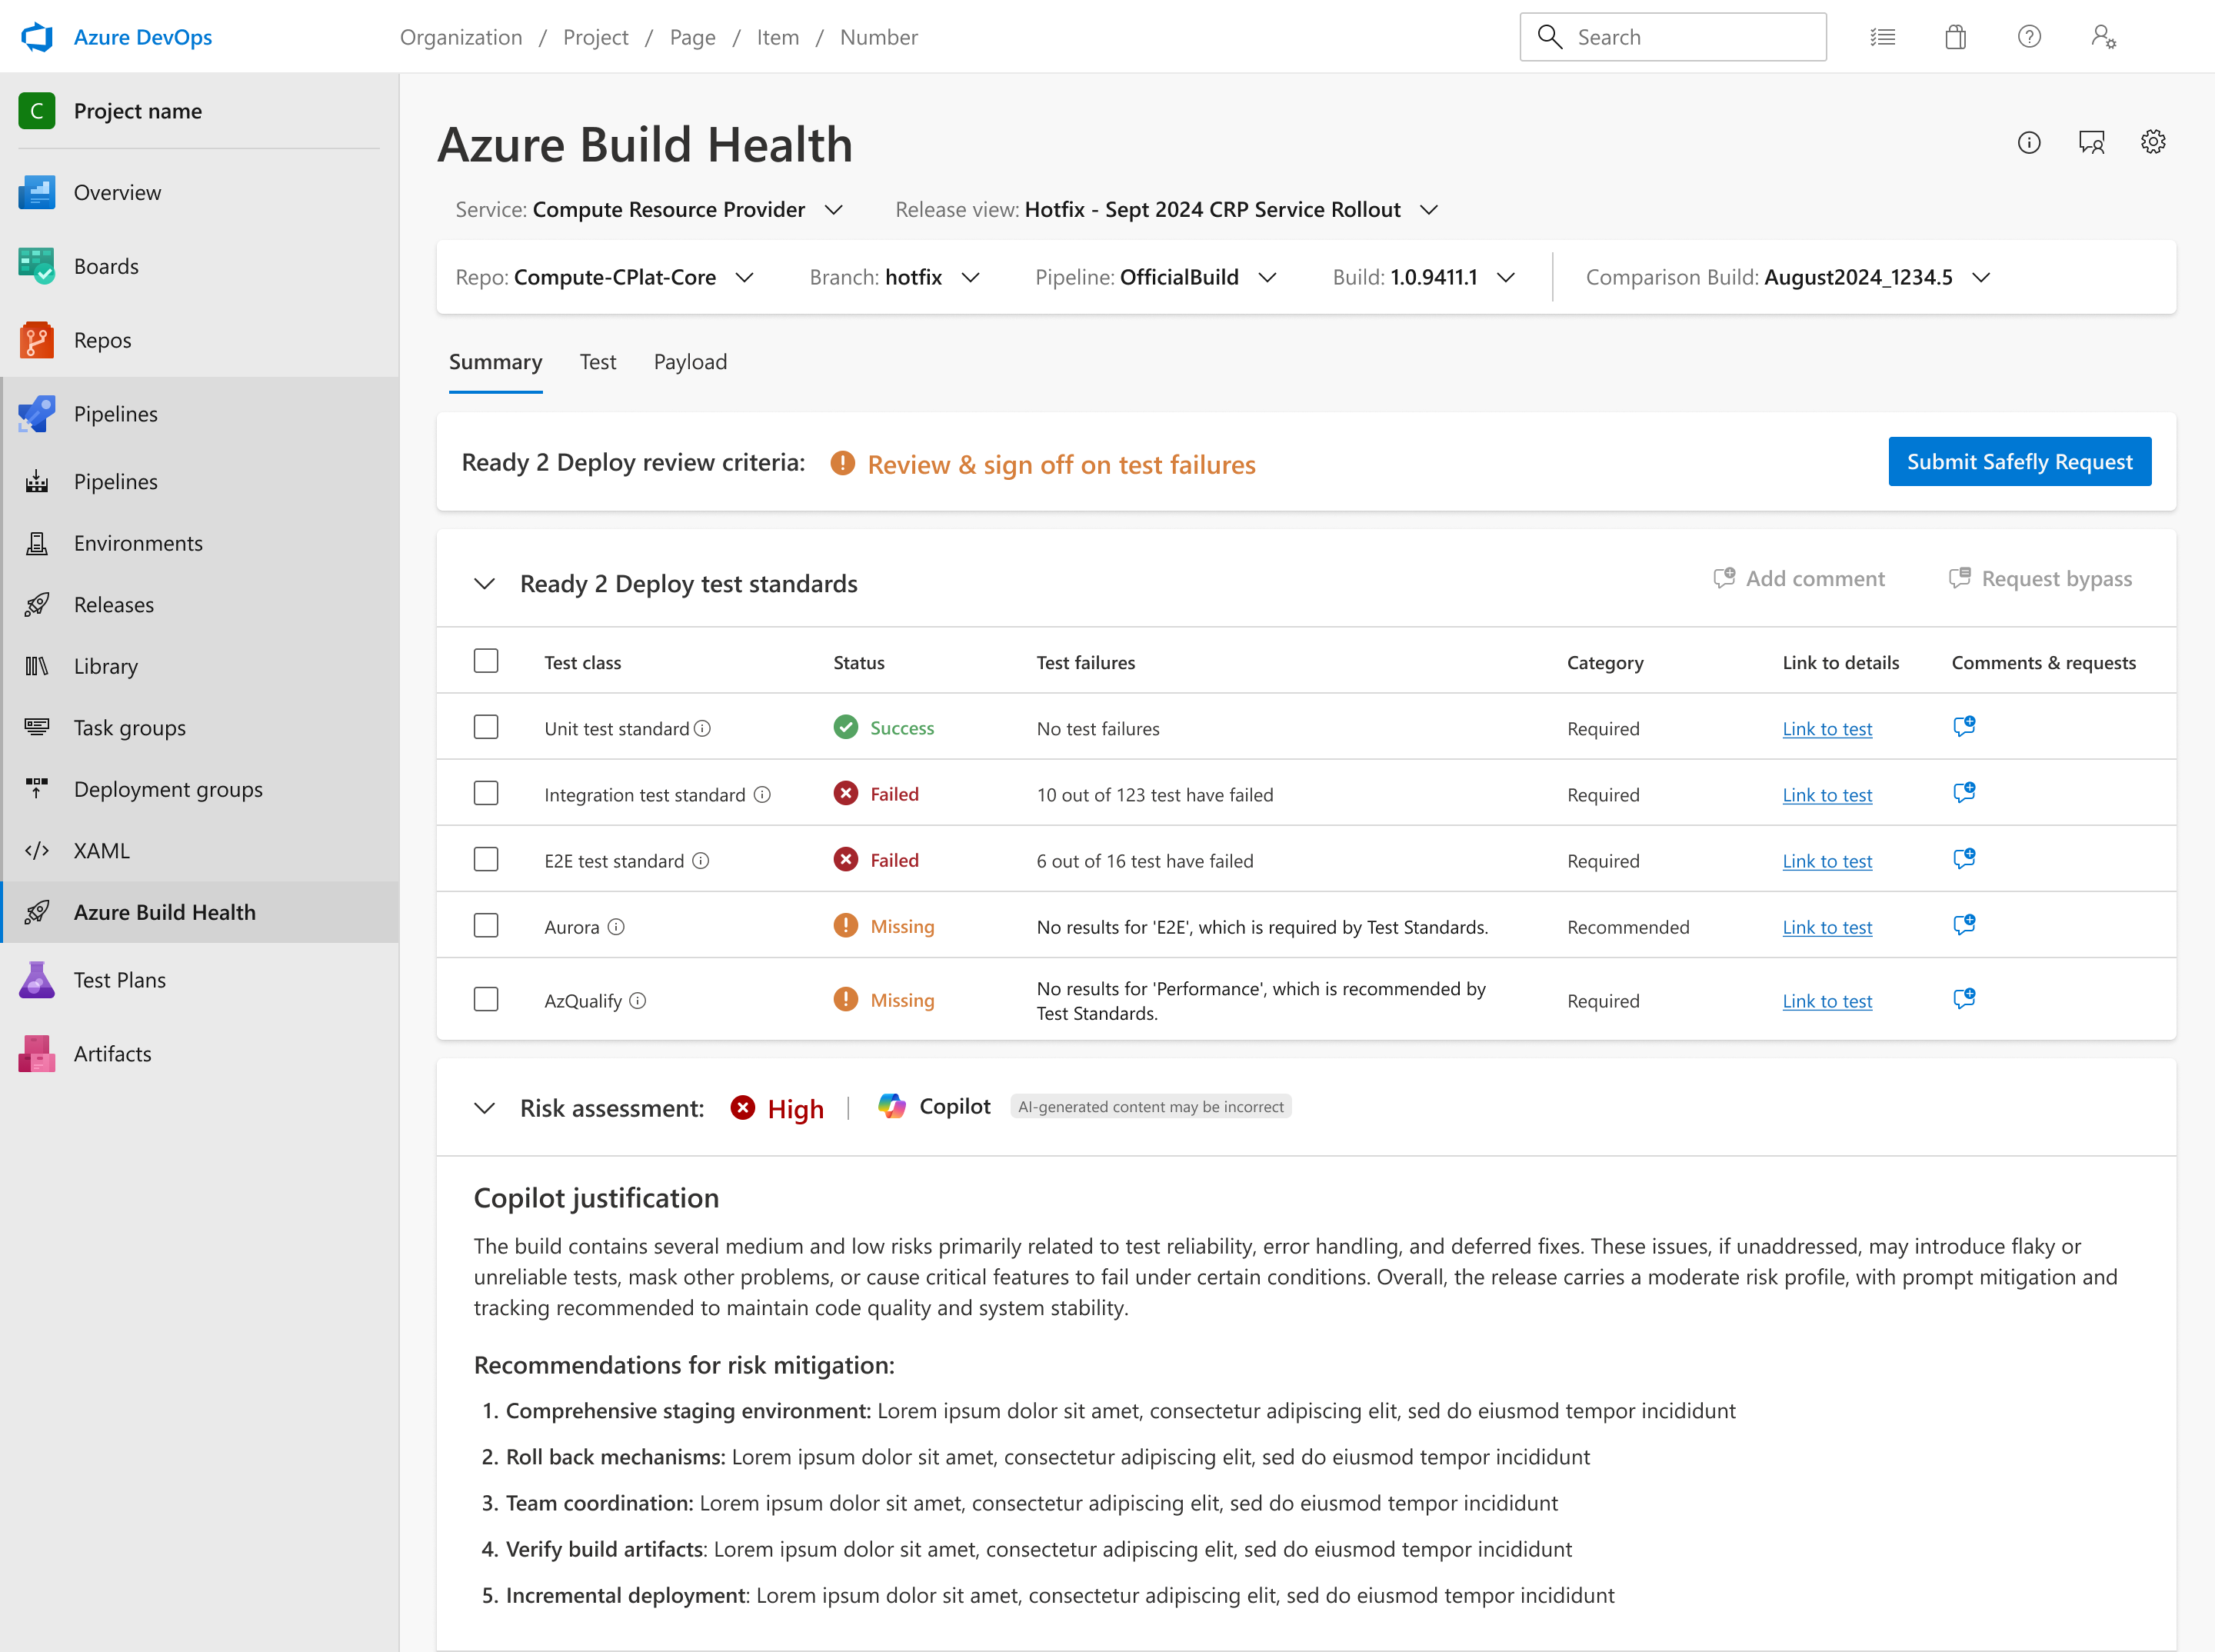The image size is (2215, 1652).
Task: Toggle the select-all checkbox in table header
Action: (x=486, y=661)
